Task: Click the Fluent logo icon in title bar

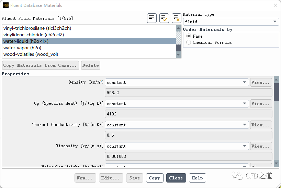Action: [x=6, y=5]
